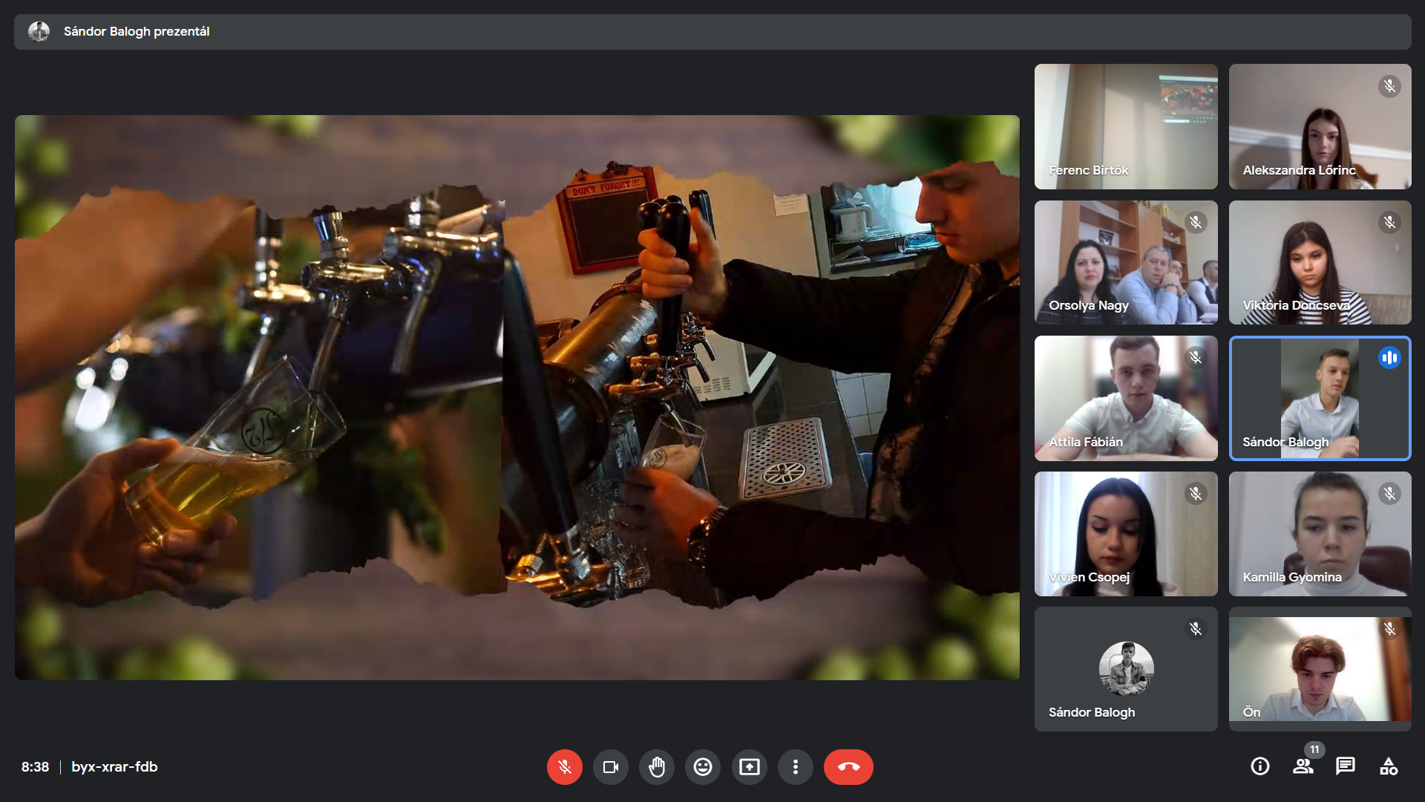The image size is (1425, 802).
Task: Open the chat messages panel
Action: (x=1345, y=766)
